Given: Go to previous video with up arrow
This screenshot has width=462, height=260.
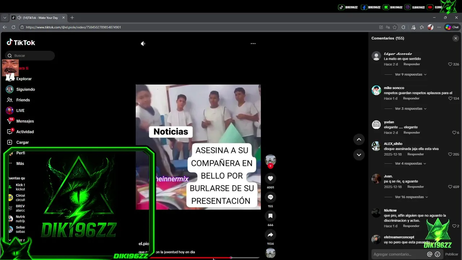Looking at the screenshot, I should pos(359,139).
